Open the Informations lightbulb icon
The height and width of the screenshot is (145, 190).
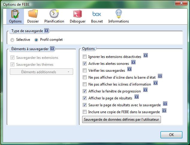point(119,14)
